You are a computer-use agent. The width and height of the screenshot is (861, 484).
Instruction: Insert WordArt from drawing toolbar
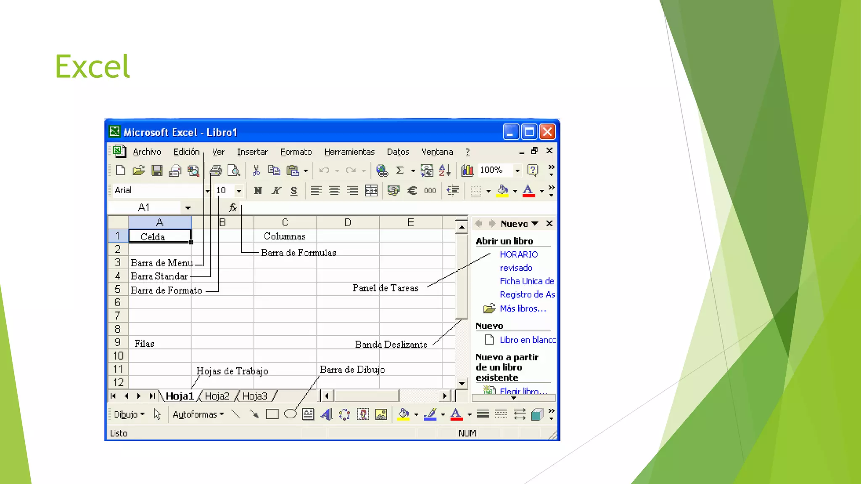[x=326, y=414]
